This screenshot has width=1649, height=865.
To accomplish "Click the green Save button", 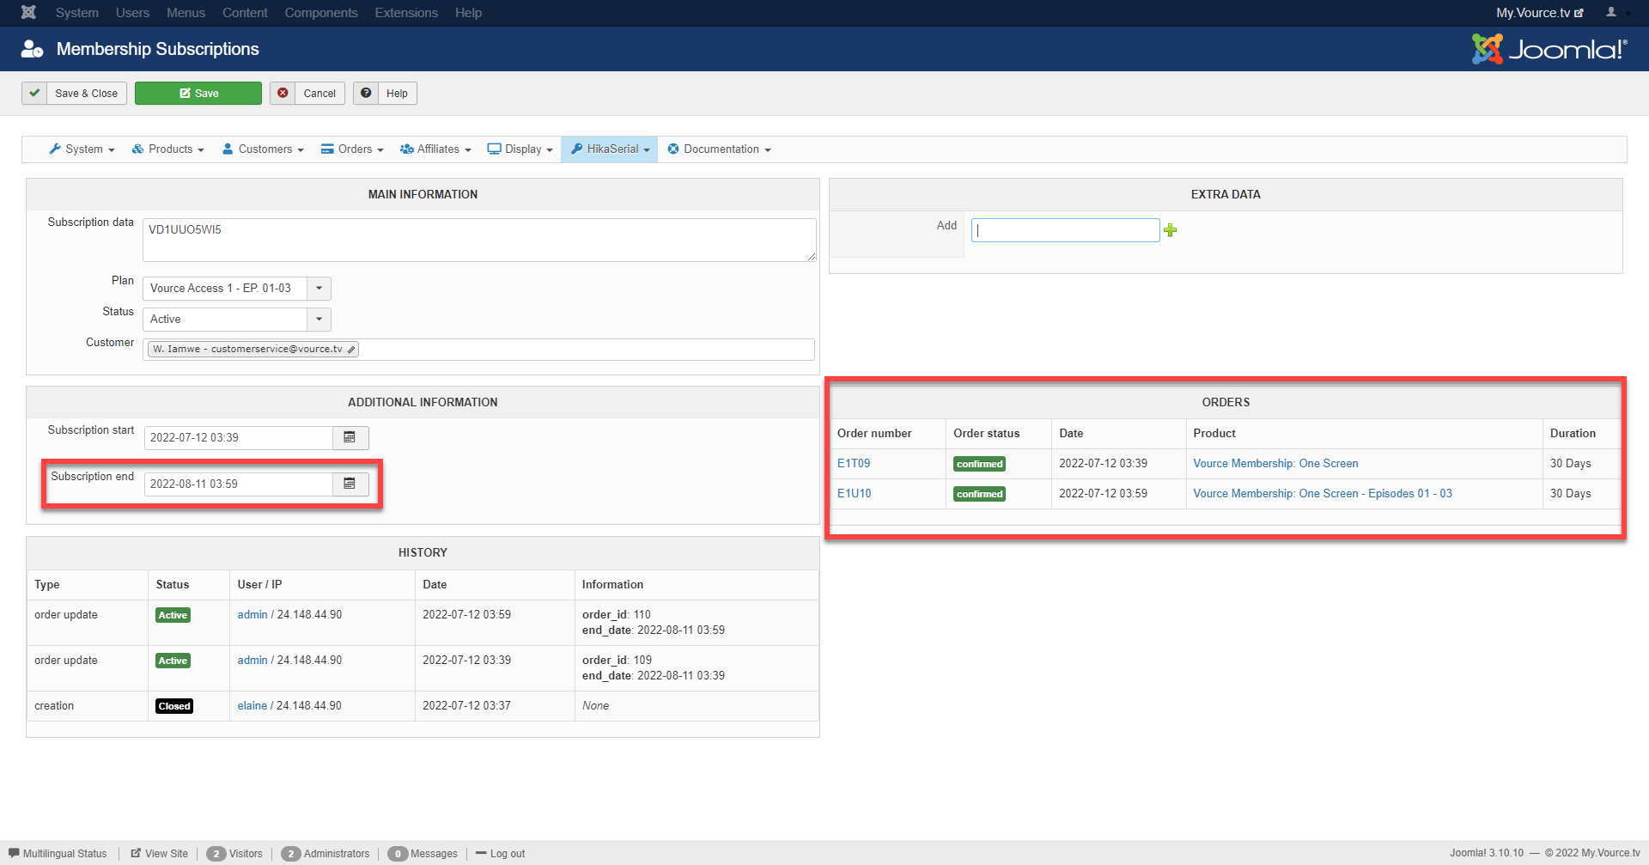I will [198, 94].
